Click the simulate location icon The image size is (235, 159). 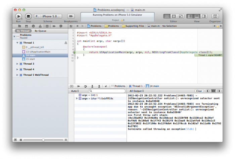106,86
